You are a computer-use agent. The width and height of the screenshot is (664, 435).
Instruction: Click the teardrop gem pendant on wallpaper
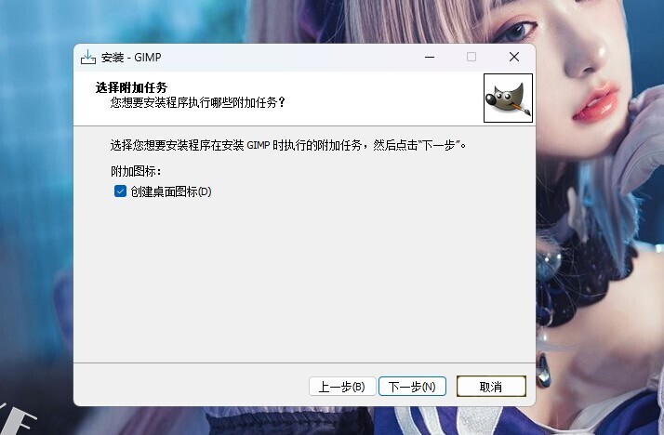(x=544, y=372)
